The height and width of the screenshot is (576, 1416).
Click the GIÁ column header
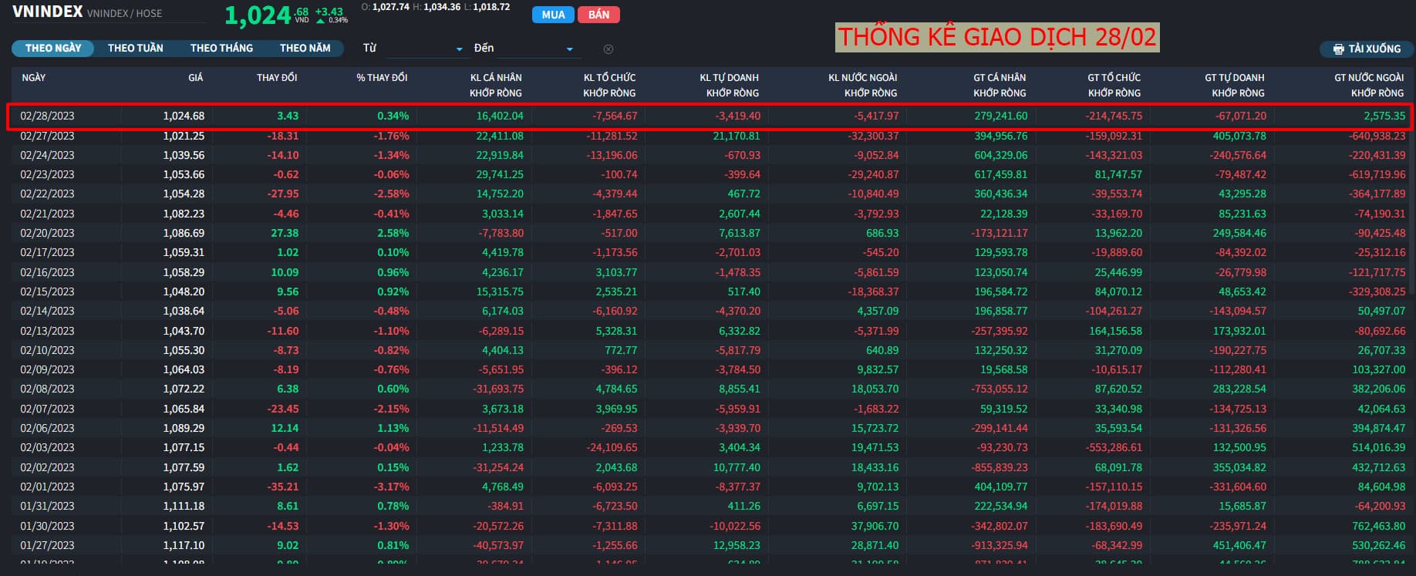click(196, 78)
